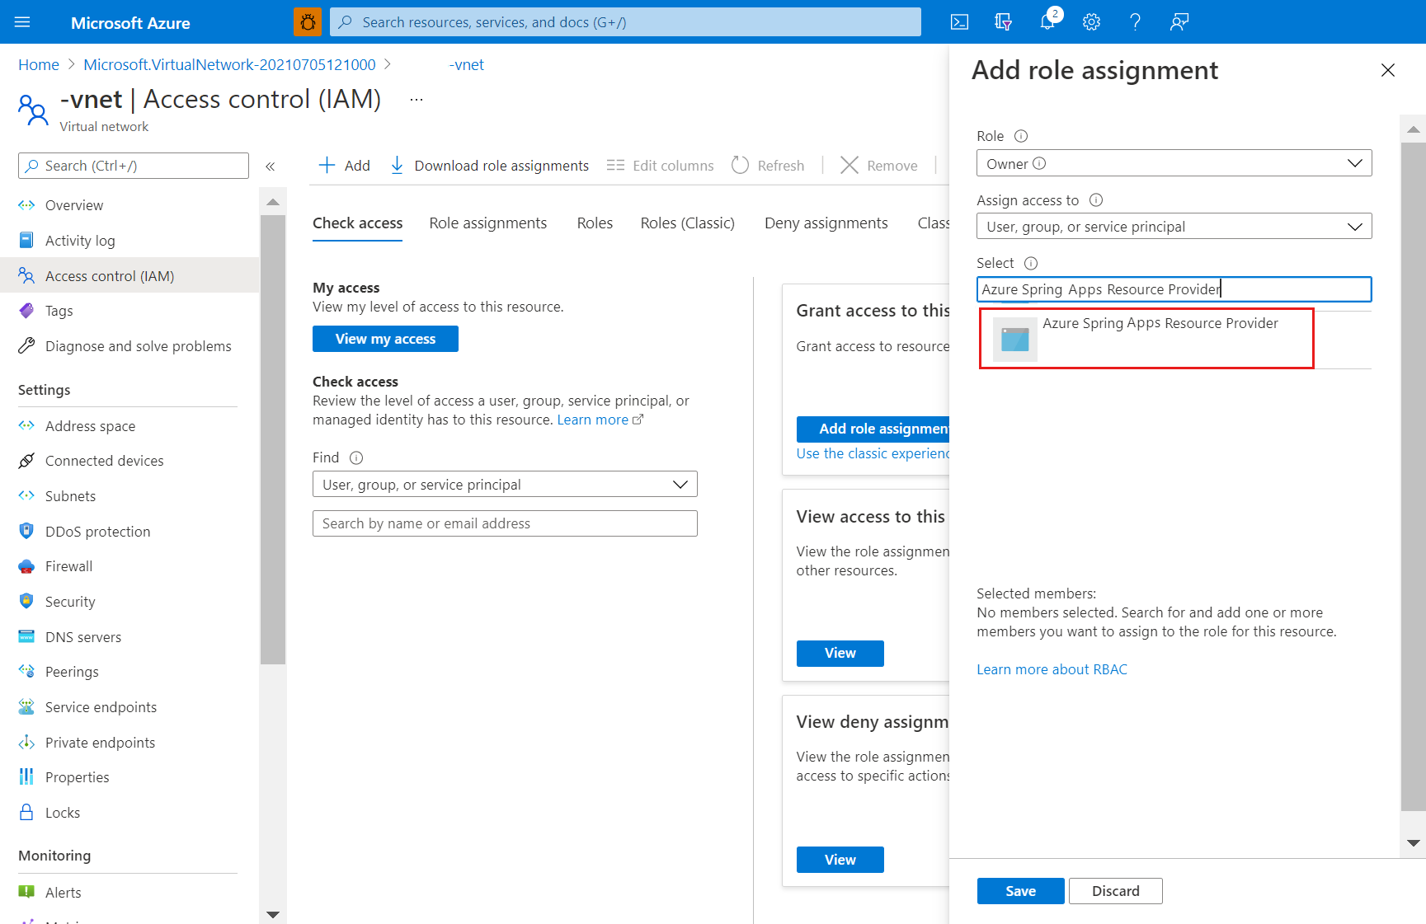Go to Home breadcrumb
The width and height of the screenshot is (1426, 924).
coord(39,65)
